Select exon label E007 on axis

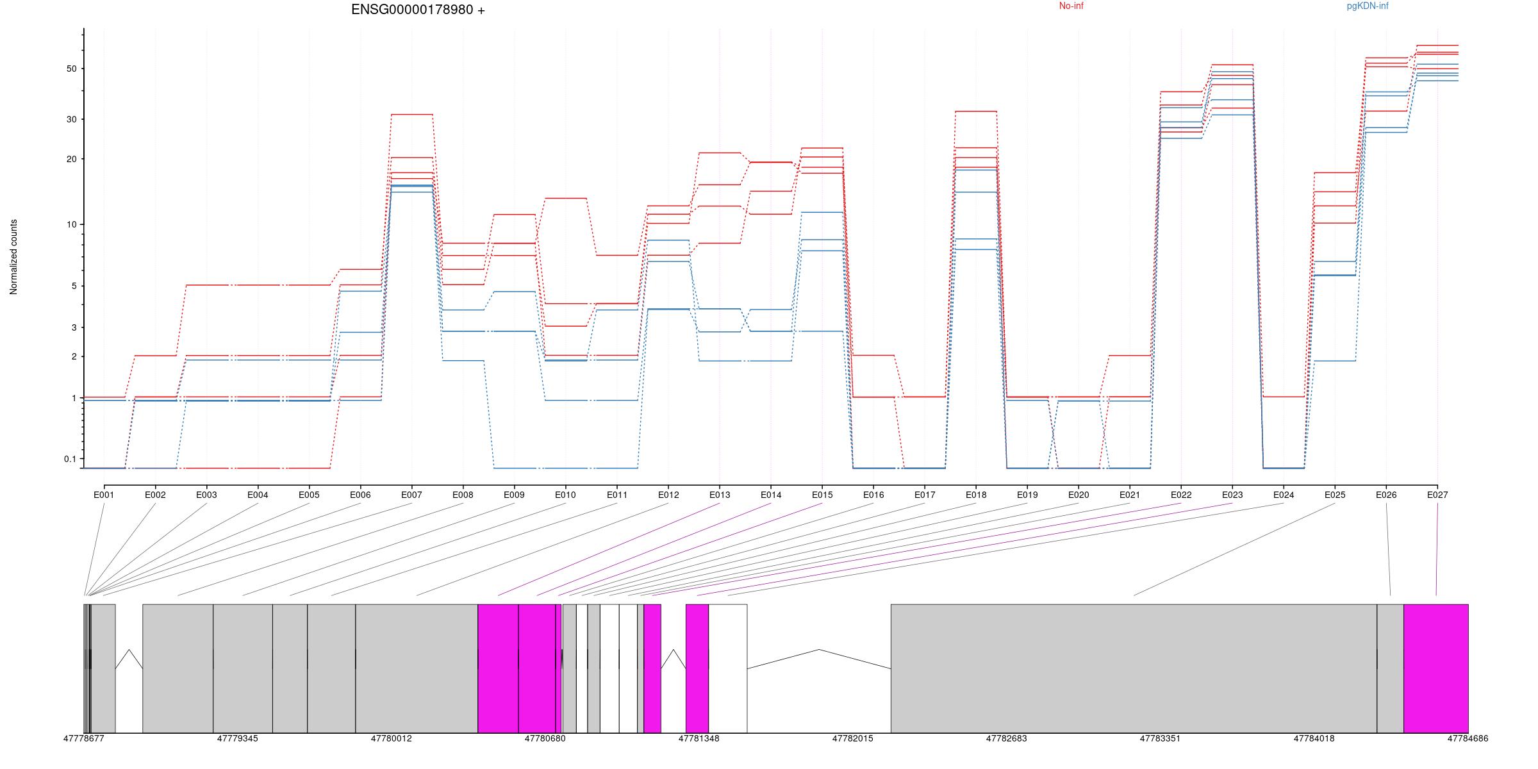(411, 495)
